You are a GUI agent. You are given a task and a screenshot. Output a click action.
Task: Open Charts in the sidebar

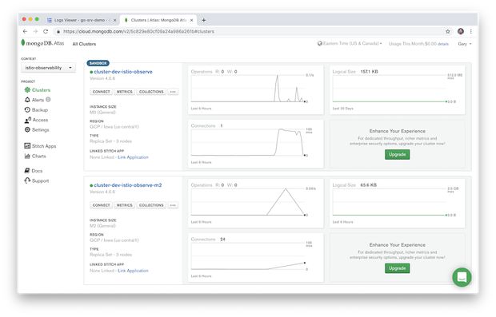click(x=35, y=156)
